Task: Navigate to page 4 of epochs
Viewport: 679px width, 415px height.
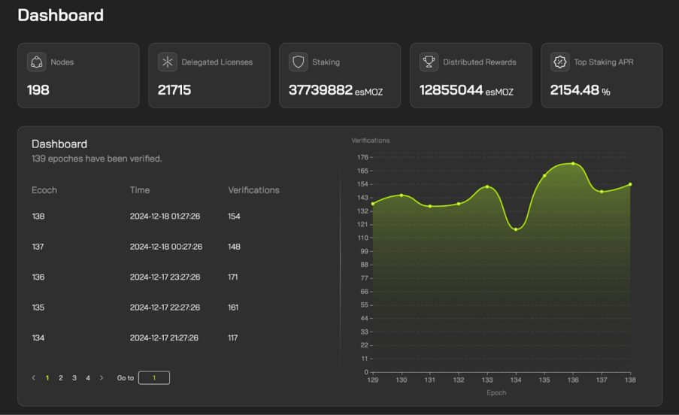Action: [88, 378]
